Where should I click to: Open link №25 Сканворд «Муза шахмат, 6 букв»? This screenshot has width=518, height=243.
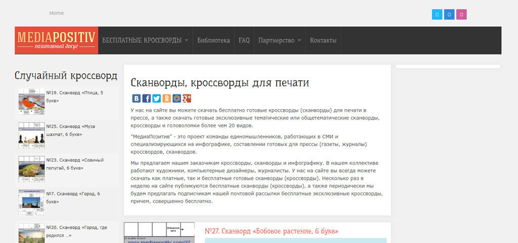[71, 130]
